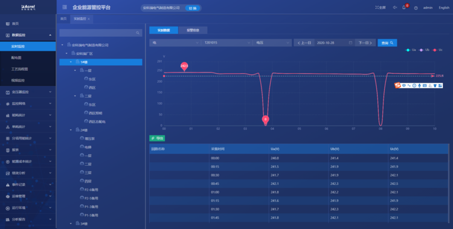Image resolution: width=453 pixels, height=229 pixels.
Task: Go to previous day with 上一日
Action: pos(304,43)
